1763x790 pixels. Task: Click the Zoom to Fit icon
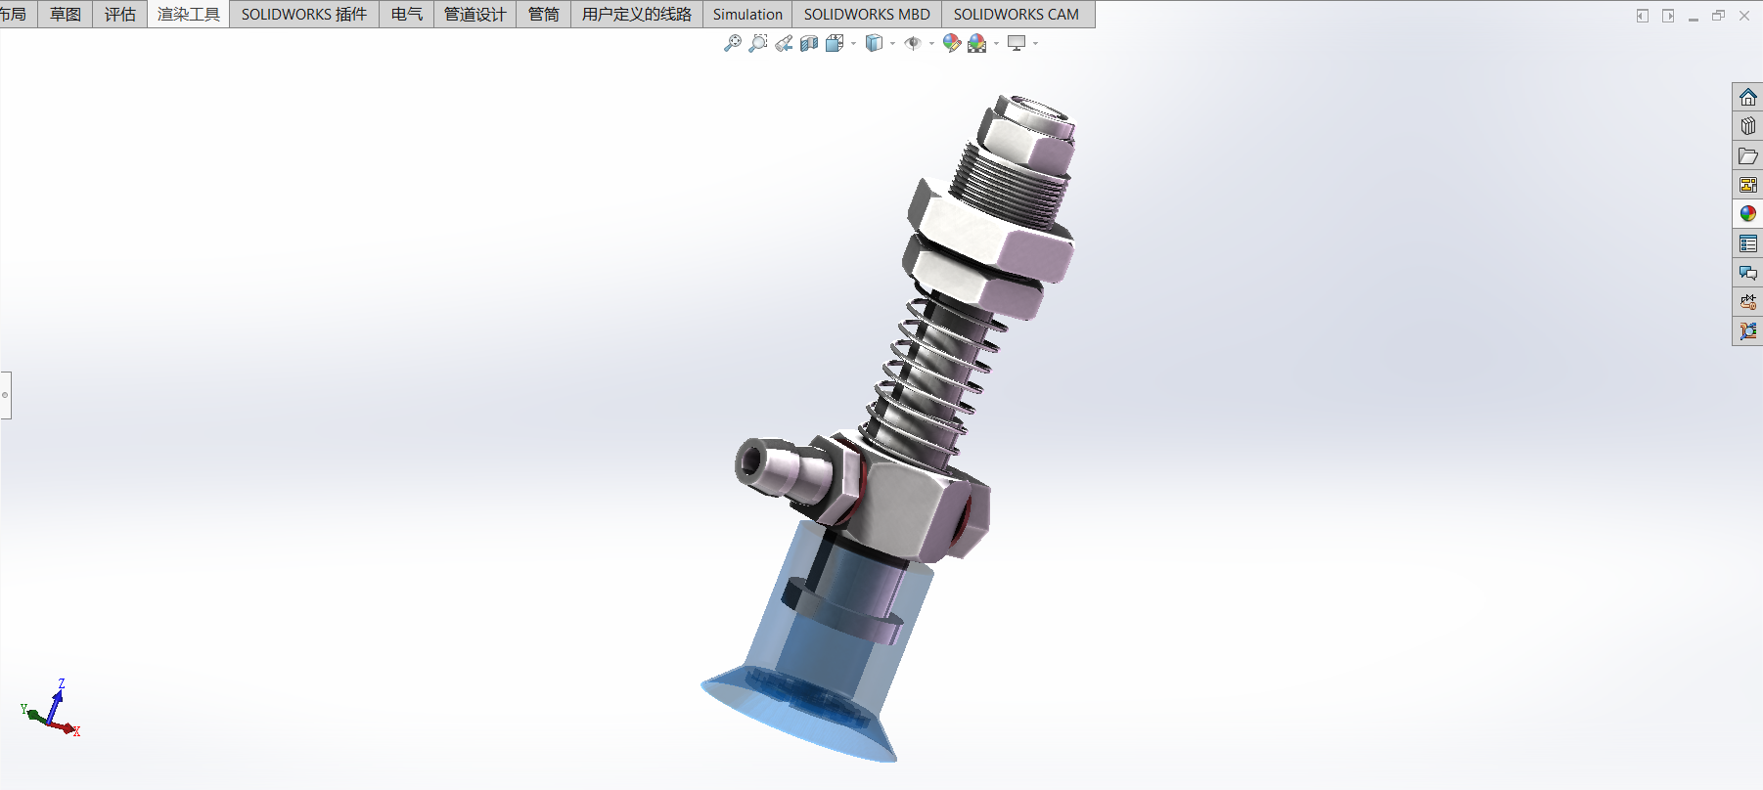[732, 43]
